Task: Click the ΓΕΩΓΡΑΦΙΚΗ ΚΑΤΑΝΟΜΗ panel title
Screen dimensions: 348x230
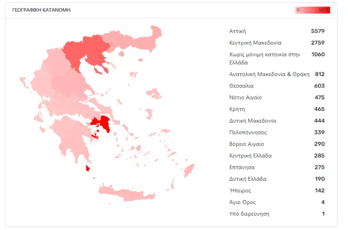Action: 41,10
